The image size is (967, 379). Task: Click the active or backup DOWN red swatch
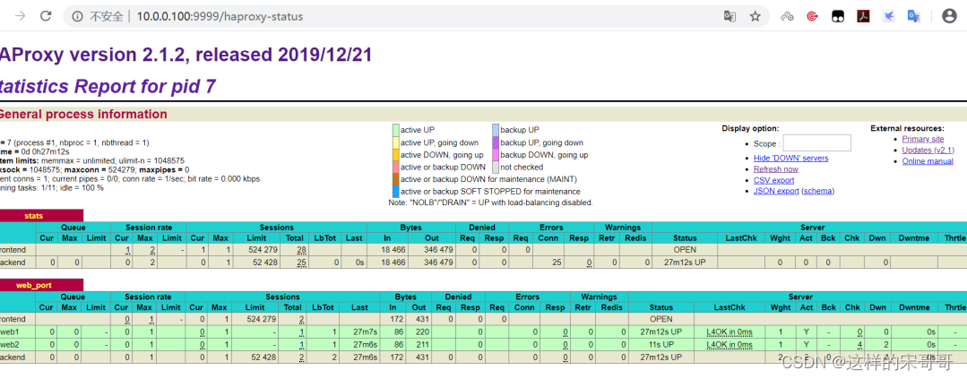click(x=395, y=167)
